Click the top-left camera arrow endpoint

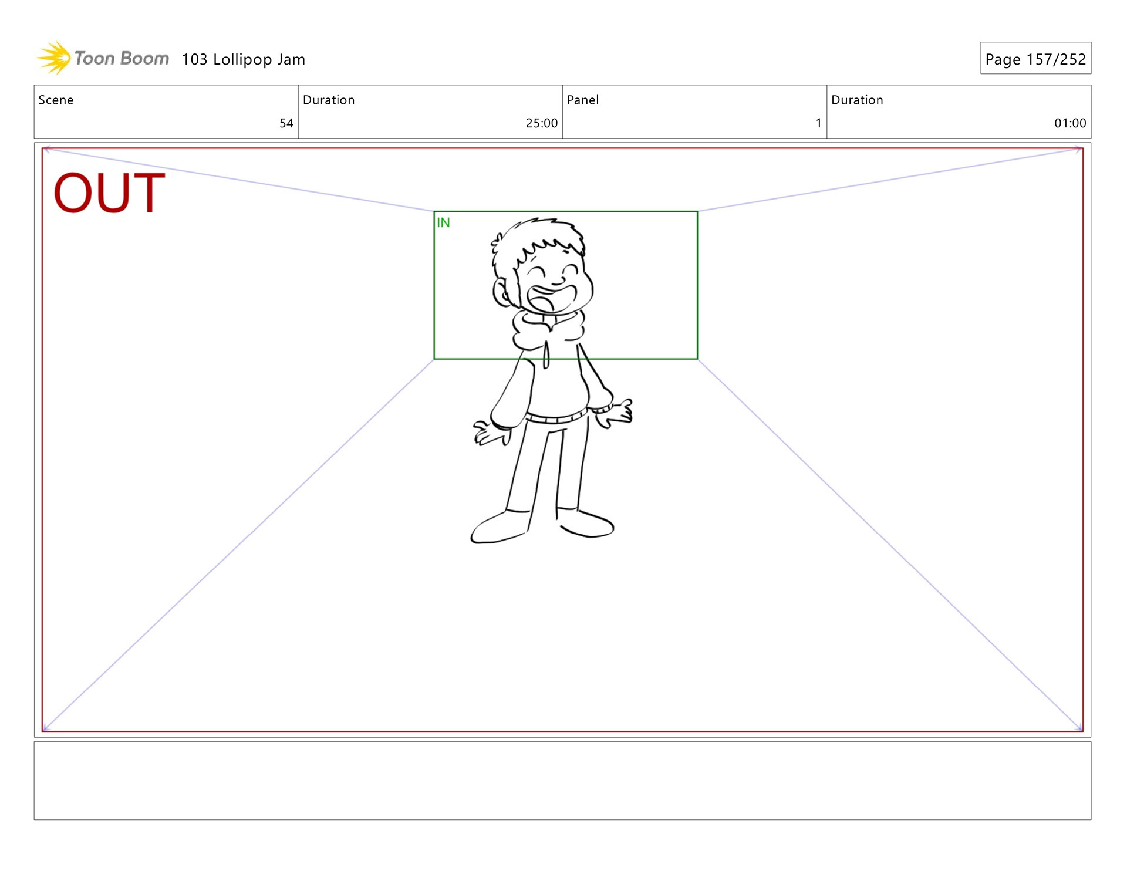46,149
